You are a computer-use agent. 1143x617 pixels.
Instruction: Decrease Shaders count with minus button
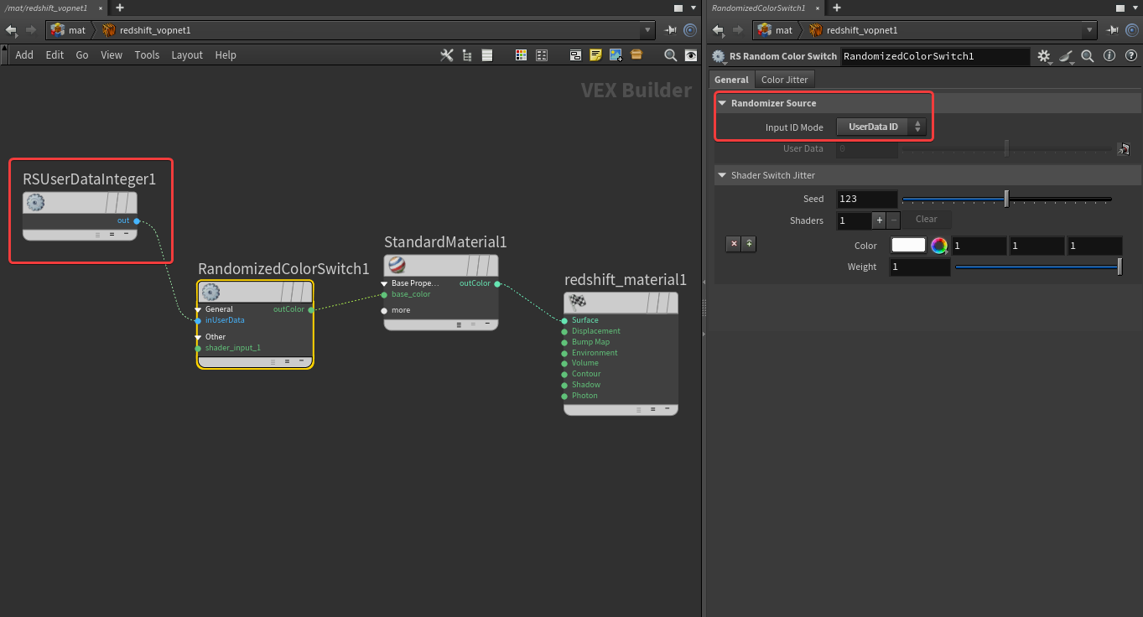[x=893, y=220]
